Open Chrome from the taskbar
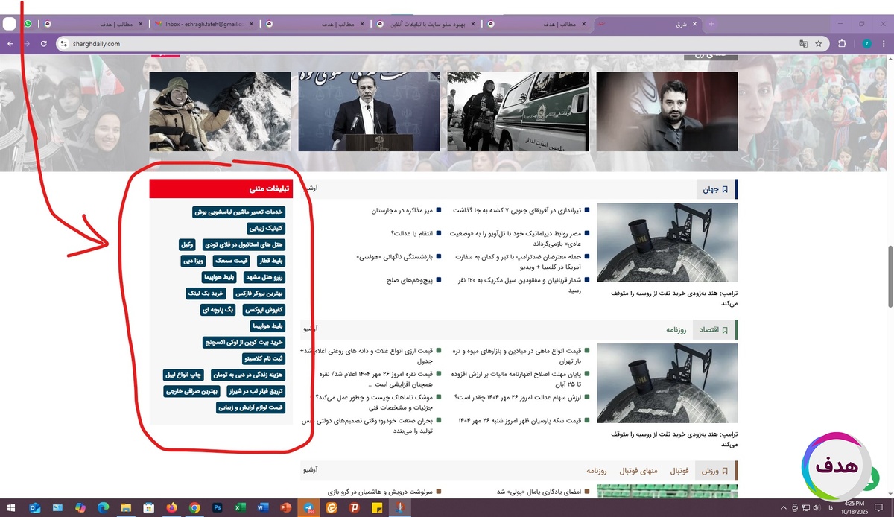 194,508
